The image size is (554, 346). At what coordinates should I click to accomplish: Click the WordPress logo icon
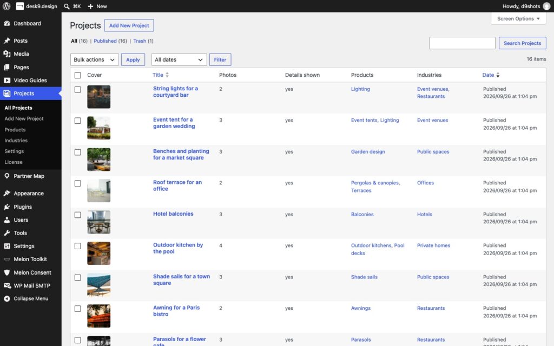click(x=6, y=6)
